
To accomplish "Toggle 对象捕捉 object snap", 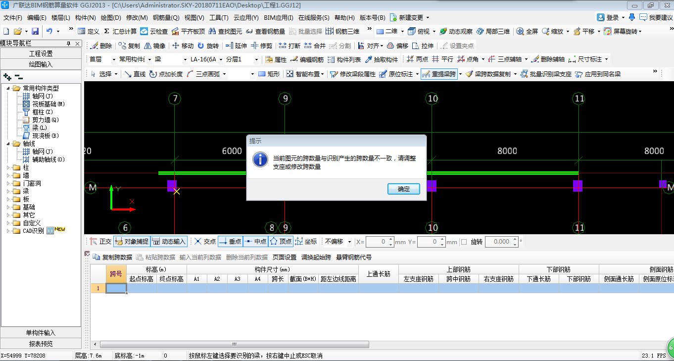I will click(x=131, y=242).
